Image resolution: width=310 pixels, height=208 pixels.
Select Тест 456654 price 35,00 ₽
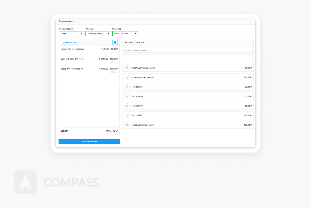[248, 97]
